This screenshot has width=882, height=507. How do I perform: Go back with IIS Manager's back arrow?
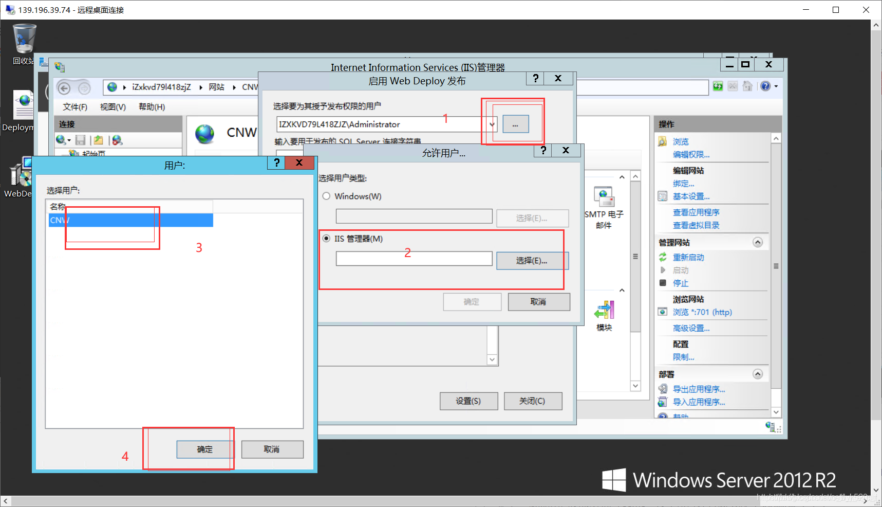64,88
